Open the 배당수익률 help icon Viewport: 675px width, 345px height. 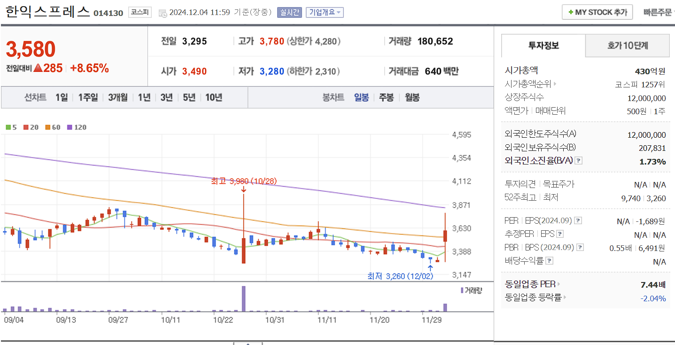coord(549,260)
